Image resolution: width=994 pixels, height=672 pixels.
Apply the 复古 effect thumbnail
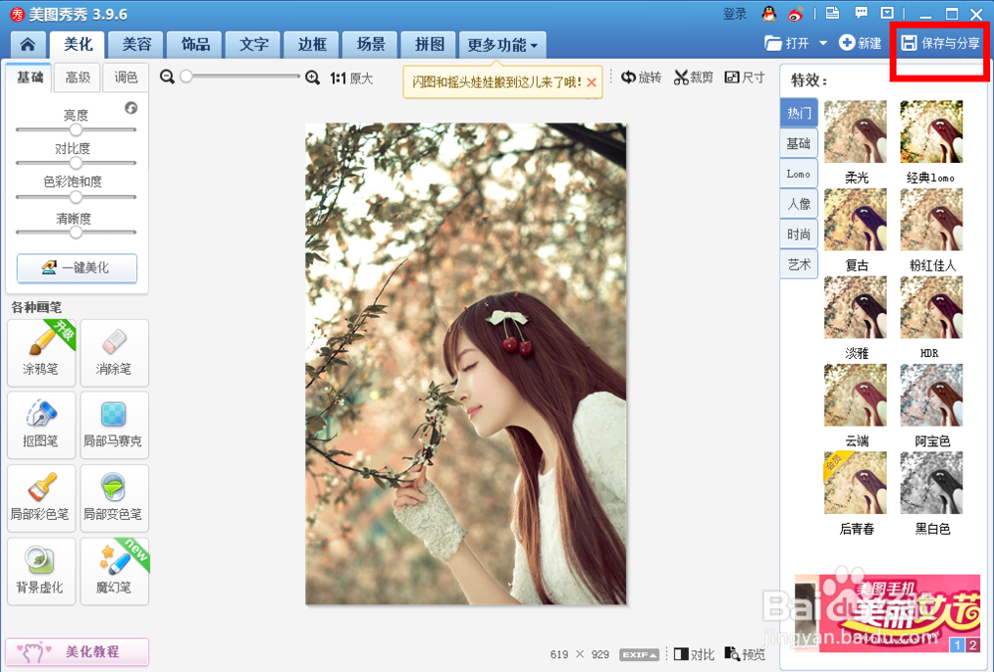click(855, 220)
